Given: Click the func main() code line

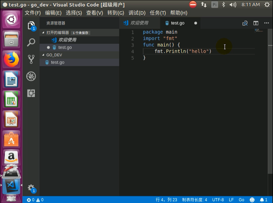Looking at the screenshot, I should 161,45.
